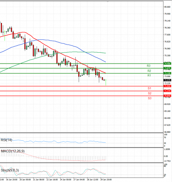Click the 69.920 price axis value
172x182 pixels.
167,104
